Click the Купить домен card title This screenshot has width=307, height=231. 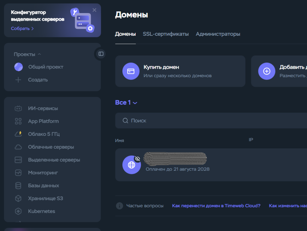[x=161, y=67]
